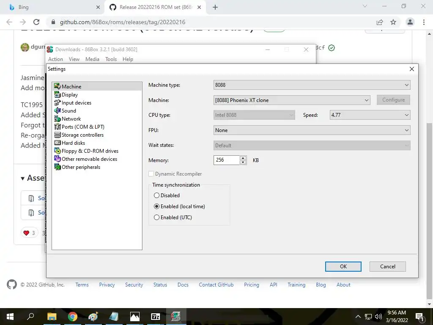Viewport: 433px width, 325px height.
Task: Reload the browser page
Action: [x=36, y=22]
